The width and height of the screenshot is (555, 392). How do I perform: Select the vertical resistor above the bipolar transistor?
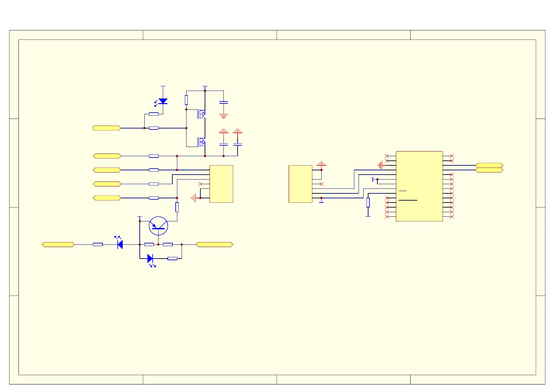177,207
